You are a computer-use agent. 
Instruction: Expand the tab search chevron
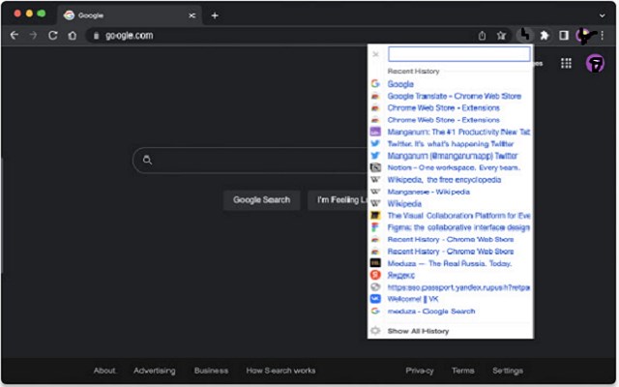coord(602,15)
